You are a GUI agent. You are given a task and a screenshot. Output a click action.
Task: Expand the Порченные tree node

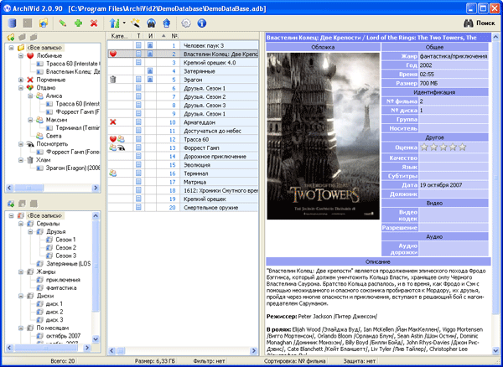pyautogui.click(x=21, y=80)
